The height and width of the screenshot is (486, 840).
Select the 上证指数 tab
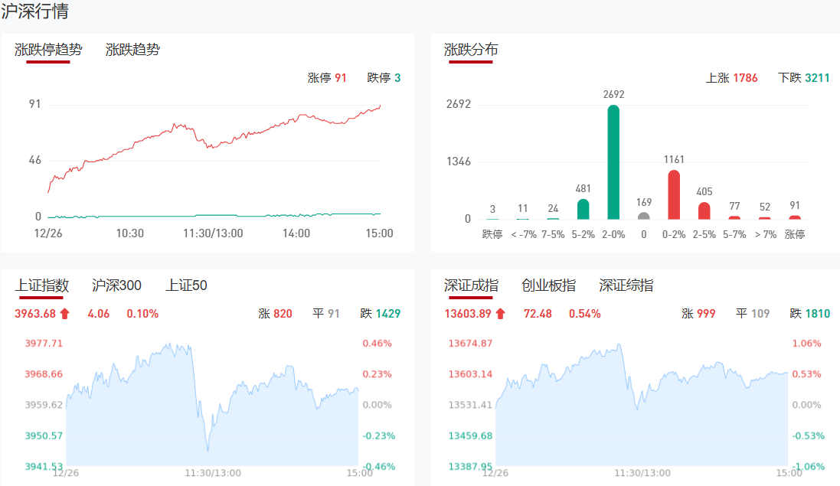click(43, 285)
